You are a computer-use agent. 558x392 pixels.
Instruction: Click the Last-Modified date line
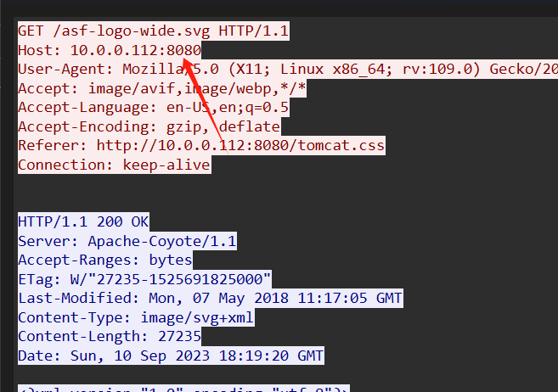click(211, 298)
